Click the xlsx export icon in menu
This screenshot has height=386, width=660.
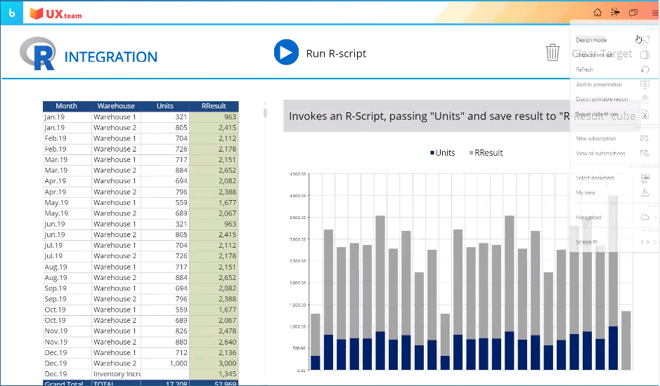coord(645,114)
